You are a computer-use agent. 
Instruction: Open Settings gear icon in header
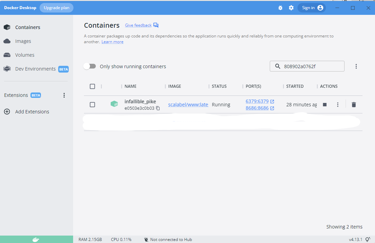coord(291,8)
